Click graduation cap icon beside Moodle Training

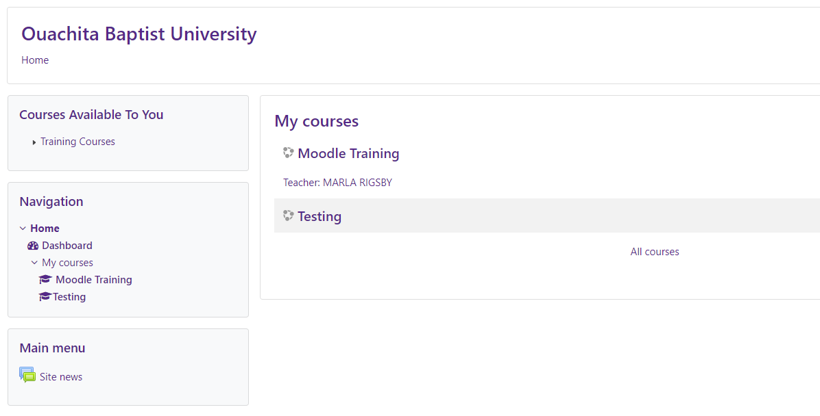(45, 279)
